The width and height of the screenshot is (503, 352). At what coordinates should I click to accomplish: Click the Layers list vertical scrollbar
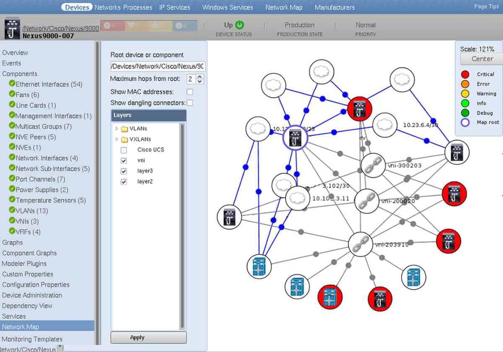(x=182, y=226)
